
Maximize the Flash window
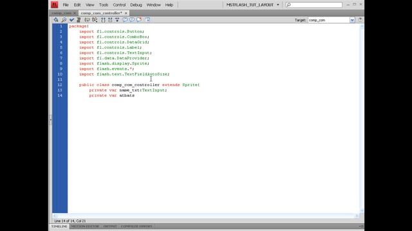[x=355, y=4]
